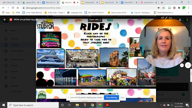This screenshot has width=192, height=108.
Task: Switch to the Third Grade tab
Action: pos(109,2)
